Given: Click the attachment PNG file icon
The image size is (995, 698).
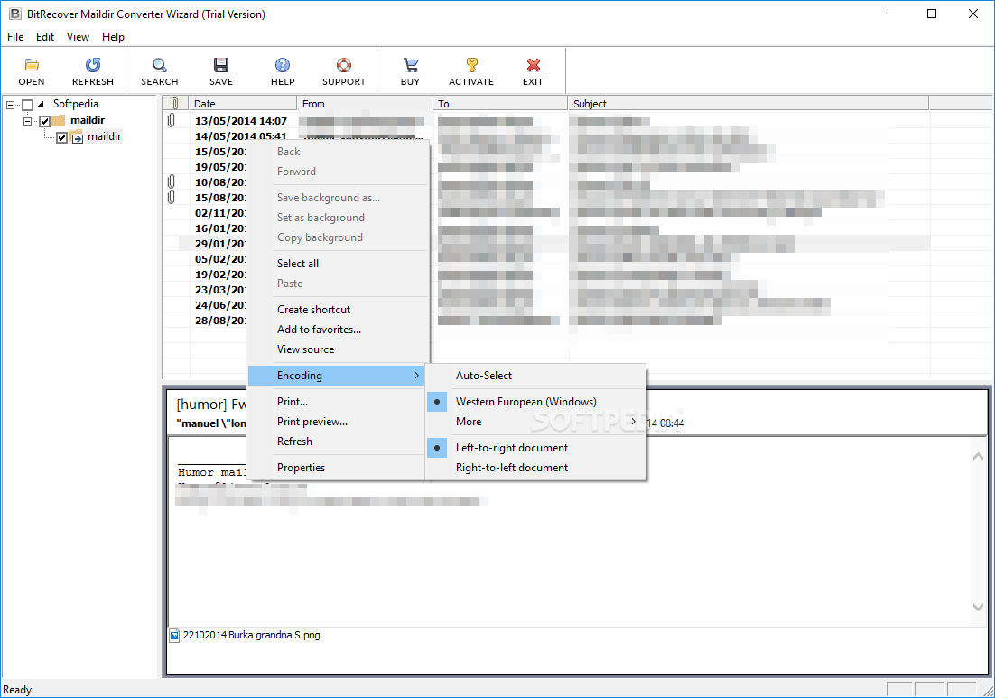Looking at the screenshot, I should pos(174,635).
